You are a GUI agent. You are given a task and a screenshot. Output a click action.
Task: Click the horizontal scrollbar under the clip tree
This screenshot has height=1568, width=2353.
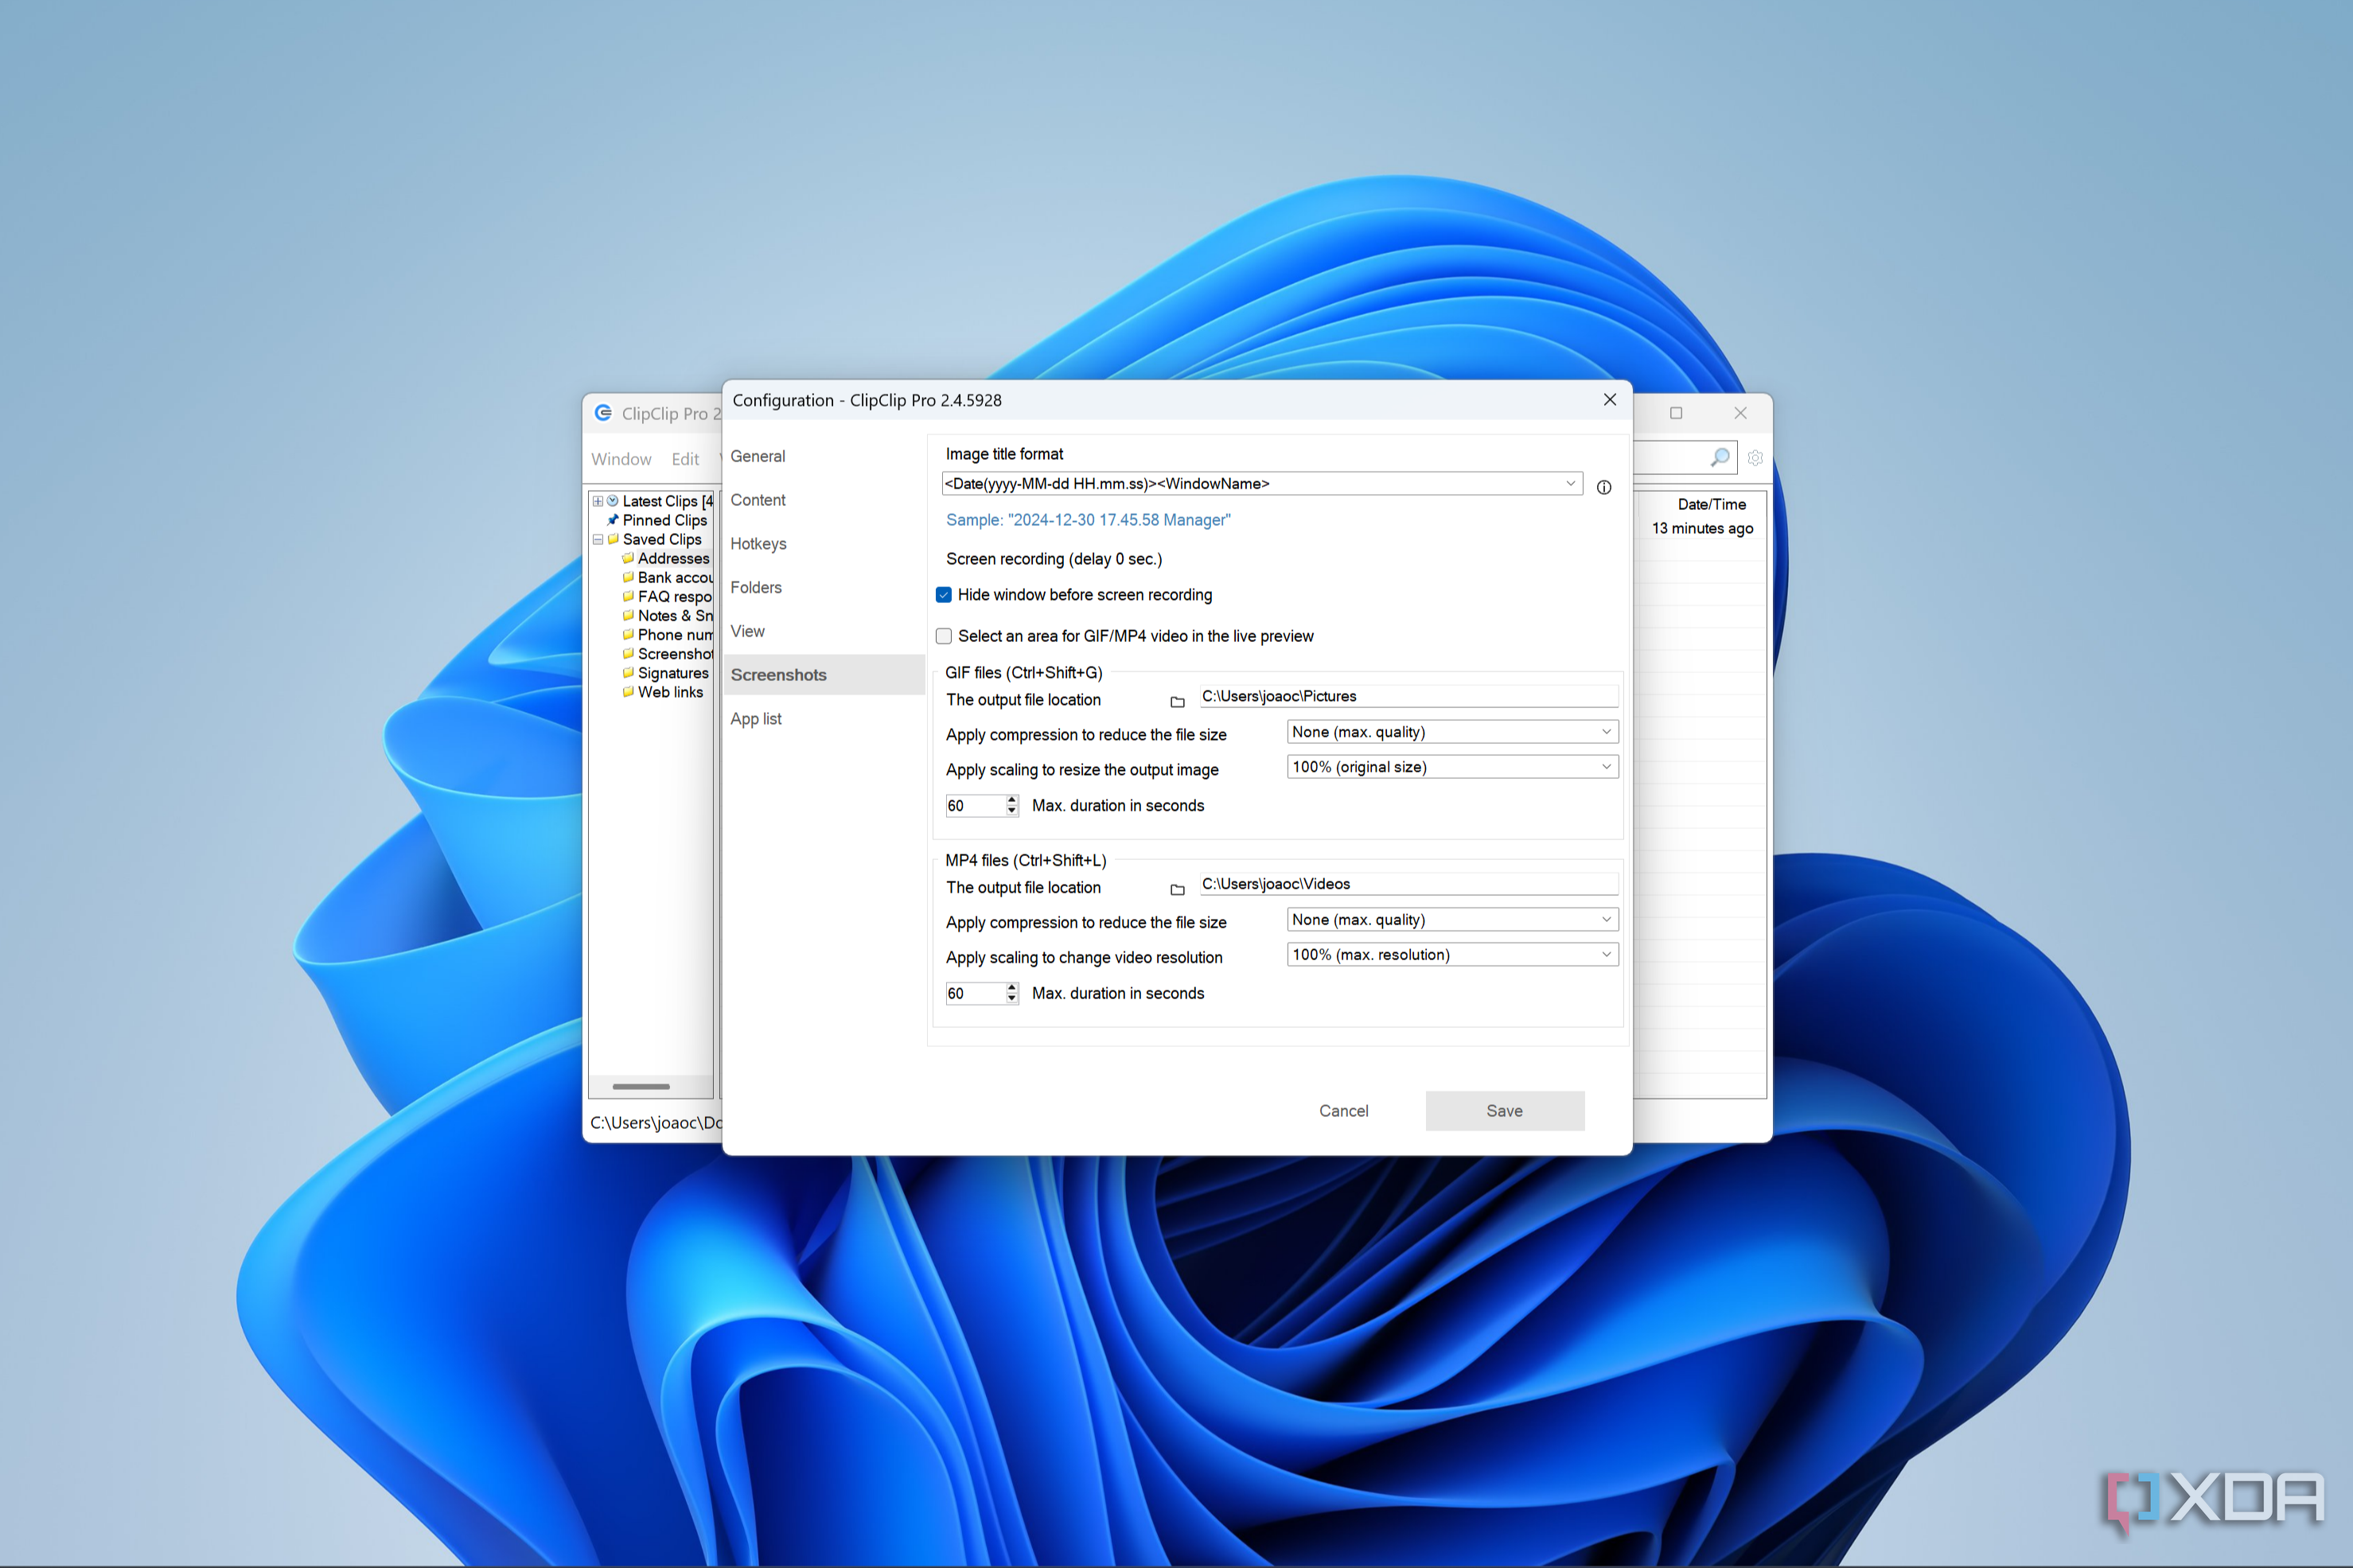641,1086
